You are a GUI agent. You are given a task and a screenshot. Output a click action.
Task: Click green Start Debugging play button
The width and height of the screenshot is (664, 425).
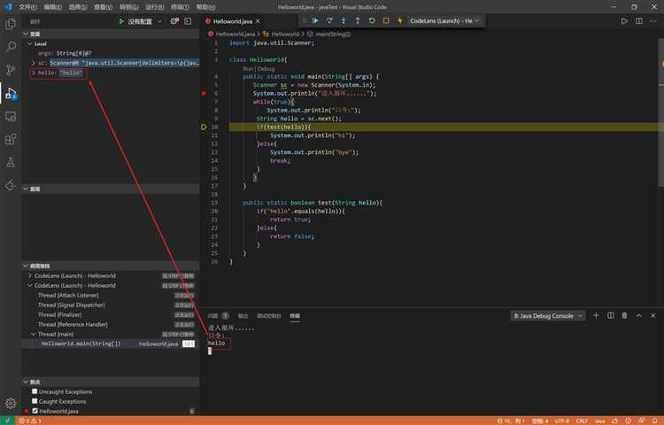point(121,21)
